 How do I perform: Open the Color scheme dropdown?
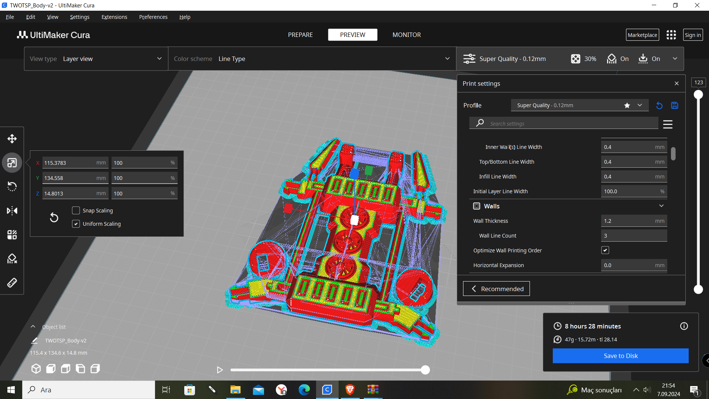point(312,59)
